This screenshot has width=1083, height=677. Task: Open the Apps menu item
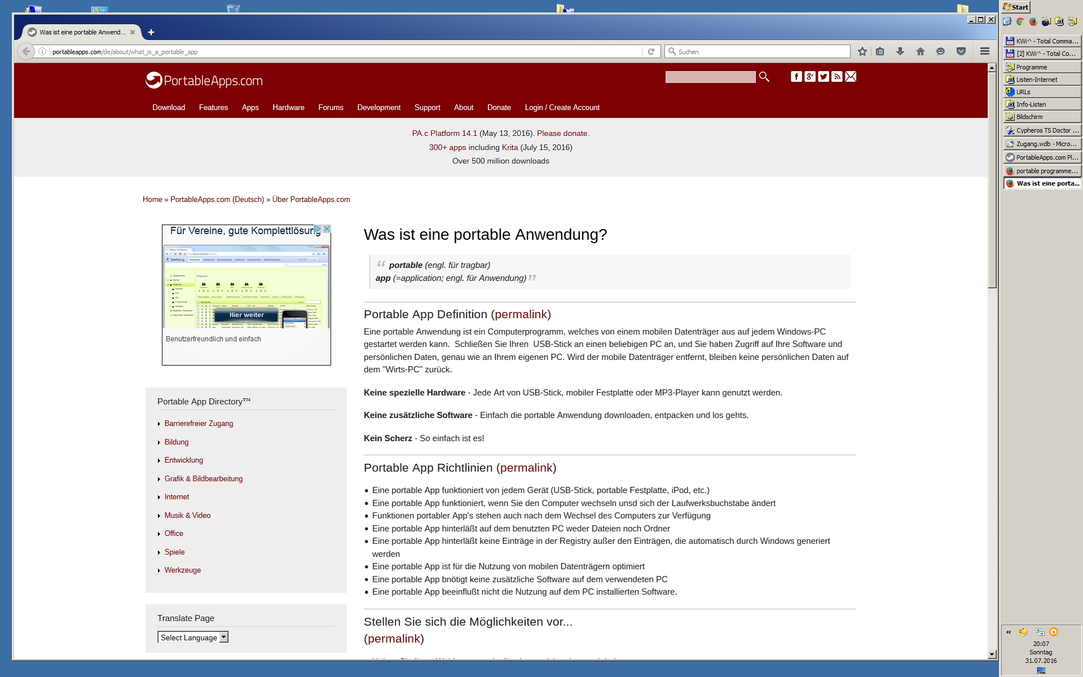click(250, 107)
